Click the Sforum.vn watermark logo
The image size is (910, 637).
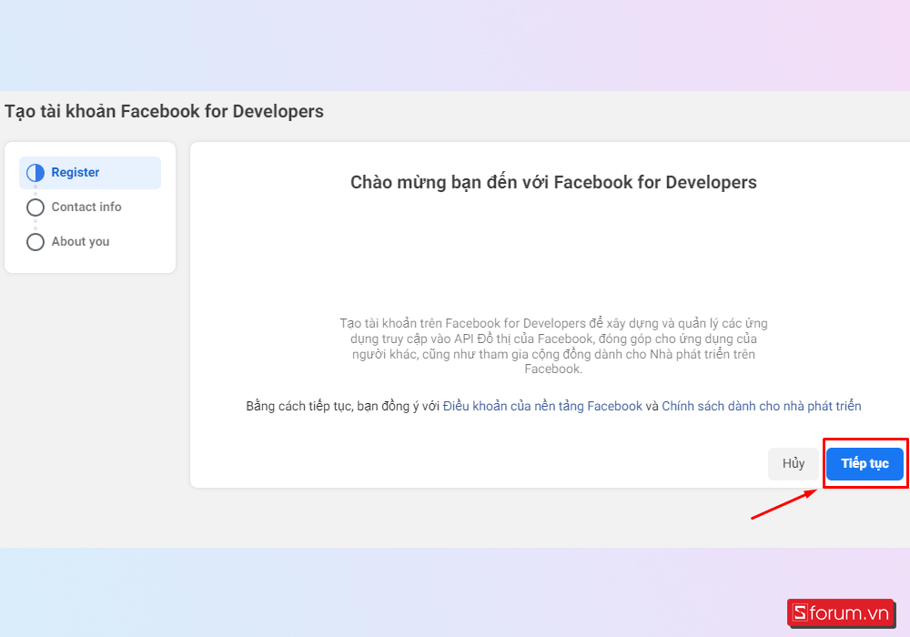point(841,613)
